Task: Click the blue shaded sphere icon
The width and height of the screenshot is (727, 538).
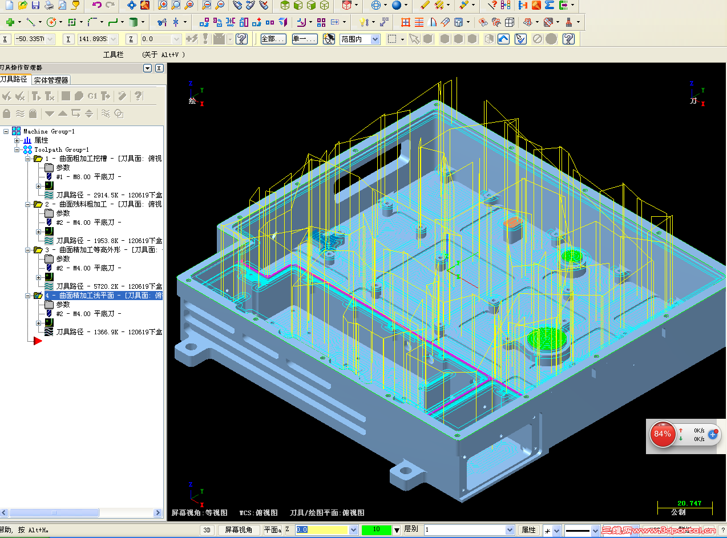Action: pos(397,6)
